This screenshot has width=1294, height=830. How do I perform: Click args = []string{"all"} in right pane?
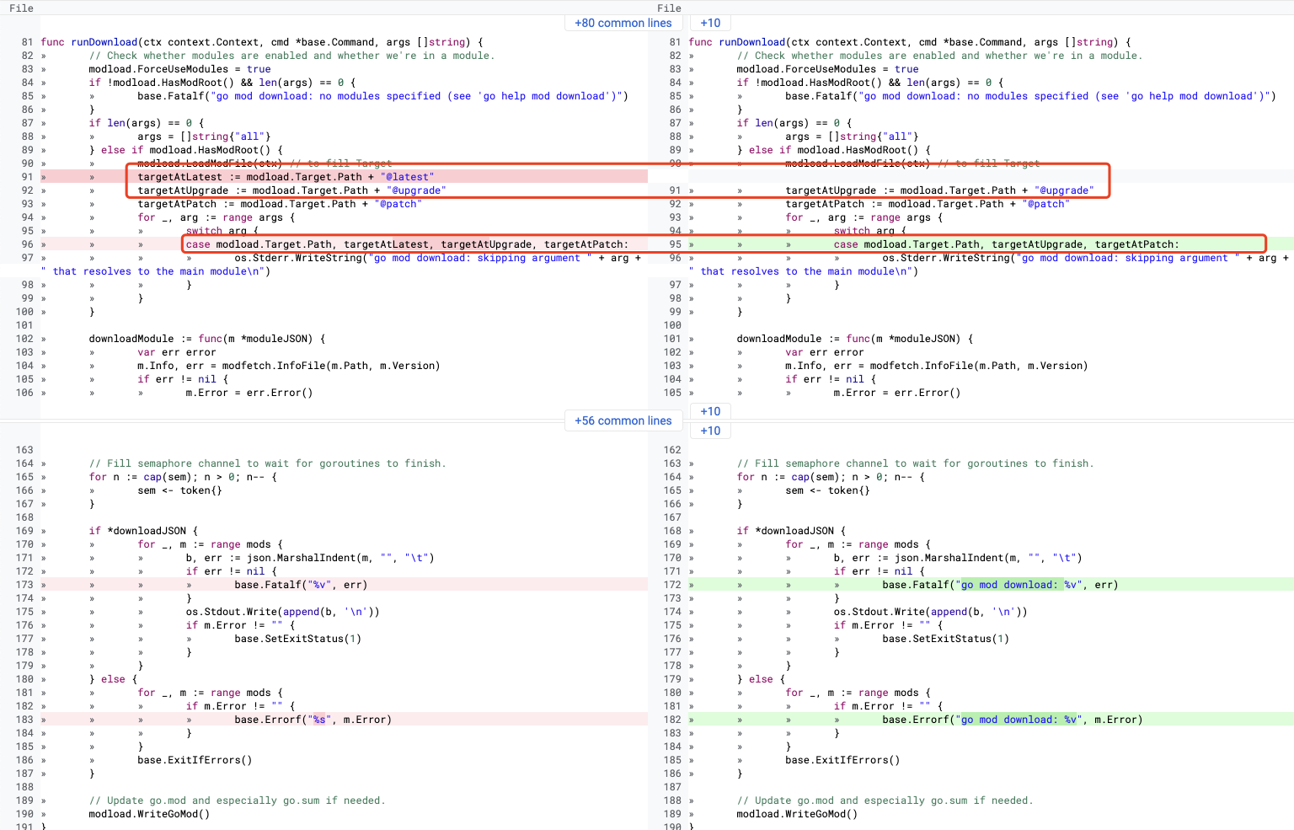coord(852,137)
